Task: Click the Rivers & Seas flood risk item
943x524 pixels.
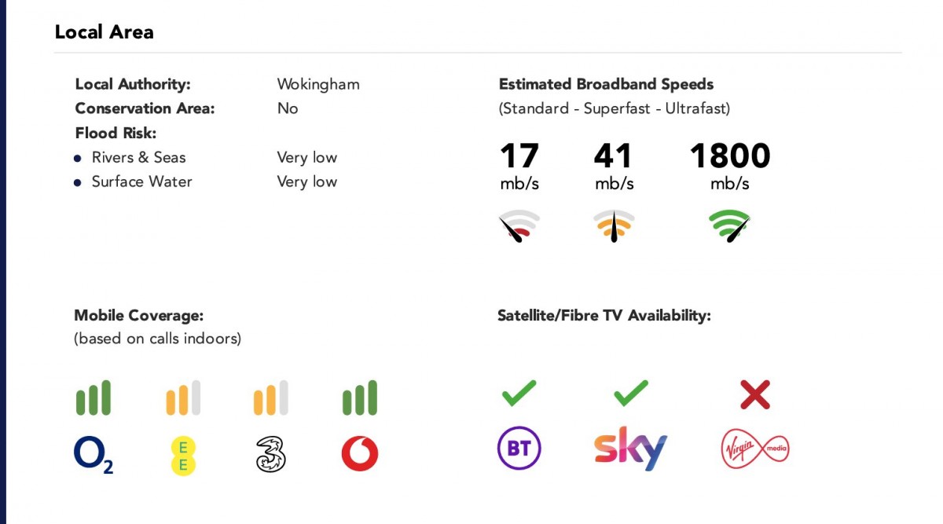Action: (138, 157)
